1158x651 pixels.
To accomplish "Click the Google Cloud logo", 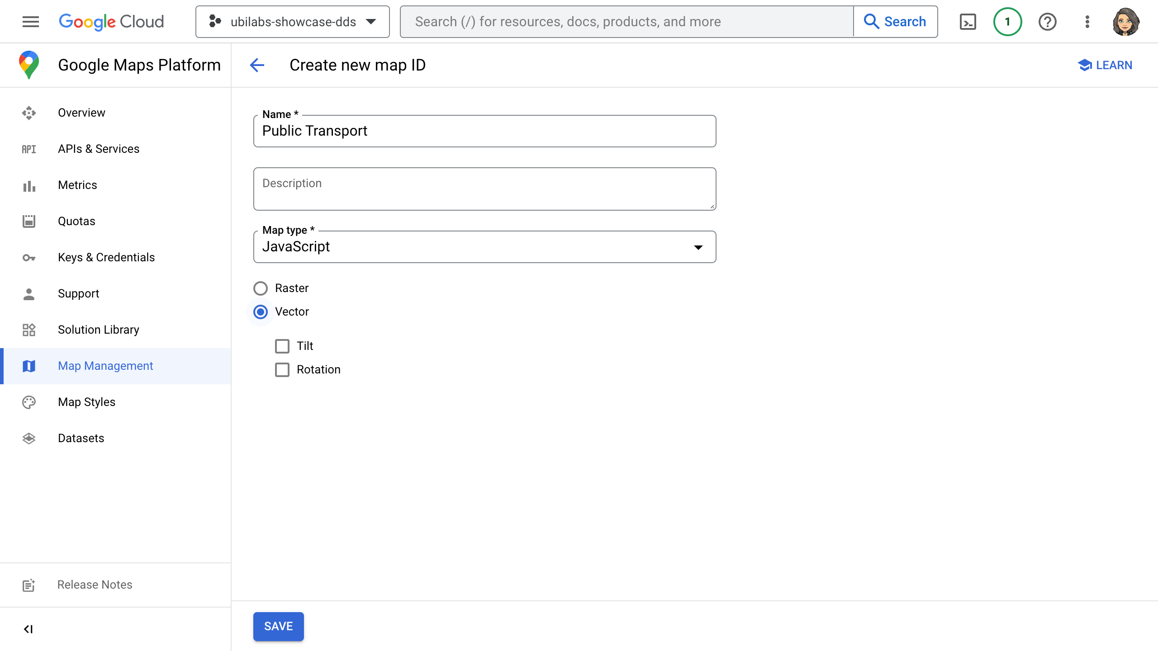I will [111, 21].
